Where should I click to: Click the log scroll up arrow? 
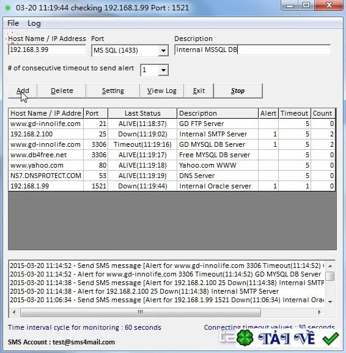[x=330, y=266]
